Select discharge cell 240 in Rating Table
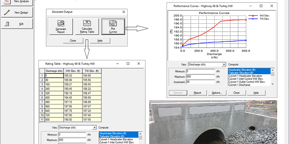 click(x=54, y=89)
